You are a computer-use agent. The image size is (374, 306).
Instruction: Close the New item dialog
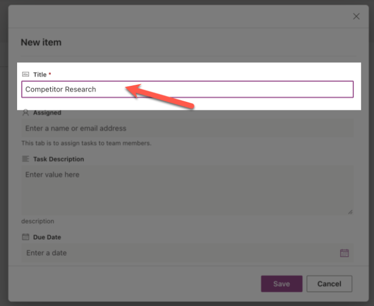tap(356, 17)
